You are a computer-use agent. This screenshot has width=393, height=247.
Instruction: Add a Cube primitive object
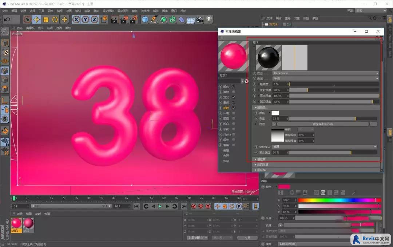coord(145,20)
